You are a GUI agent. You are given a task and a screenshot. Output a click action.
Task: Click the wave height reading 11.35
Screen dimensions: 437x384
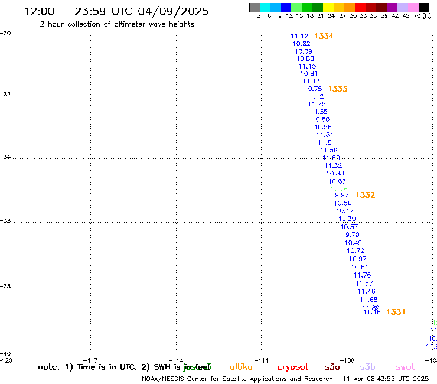tap(319, 112)
